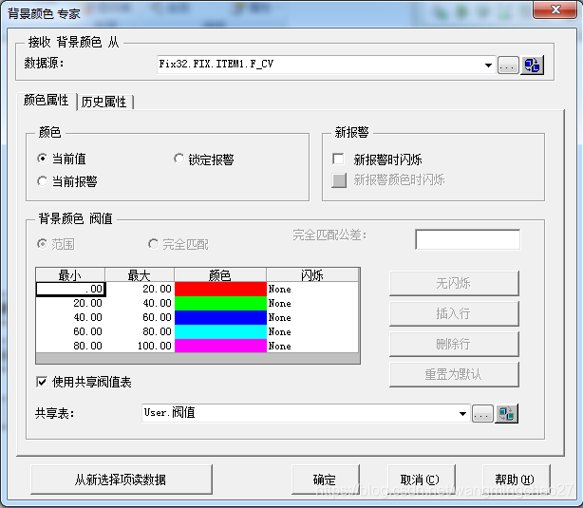
Task: Click None blink cell in red row
Action: click(312, 289)
